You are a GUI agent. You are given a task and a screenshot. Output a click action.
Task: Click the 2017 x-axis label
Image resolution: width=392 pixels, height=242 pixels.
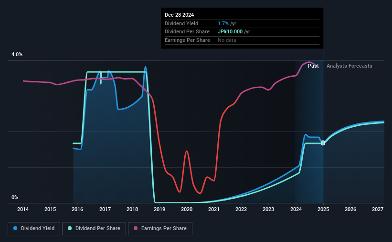click(x=105, y=209)
